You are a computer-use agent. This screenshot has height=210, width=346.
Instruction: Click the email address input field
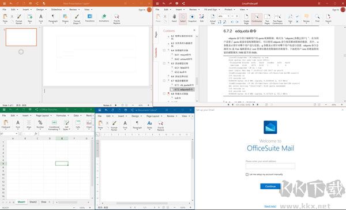point(270,166)
